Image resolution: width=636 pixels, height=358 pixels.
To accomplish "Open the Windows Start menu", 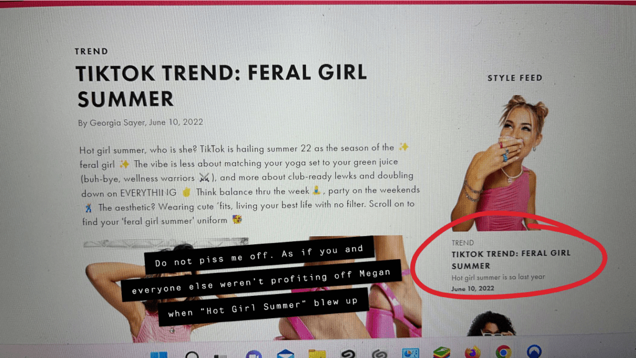I will tap(159, 355).
